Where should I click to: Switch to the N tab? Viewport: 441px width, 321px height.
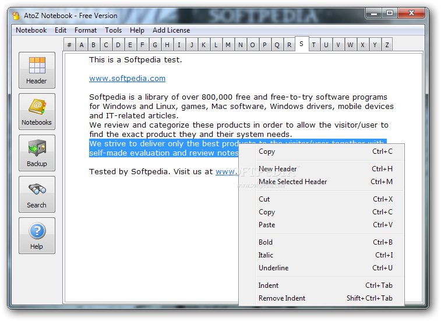click(x=241, y=45)
